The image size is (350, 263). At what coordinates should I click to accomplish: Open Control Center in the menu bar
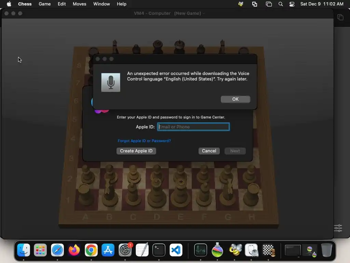click(x=292, y=4)
